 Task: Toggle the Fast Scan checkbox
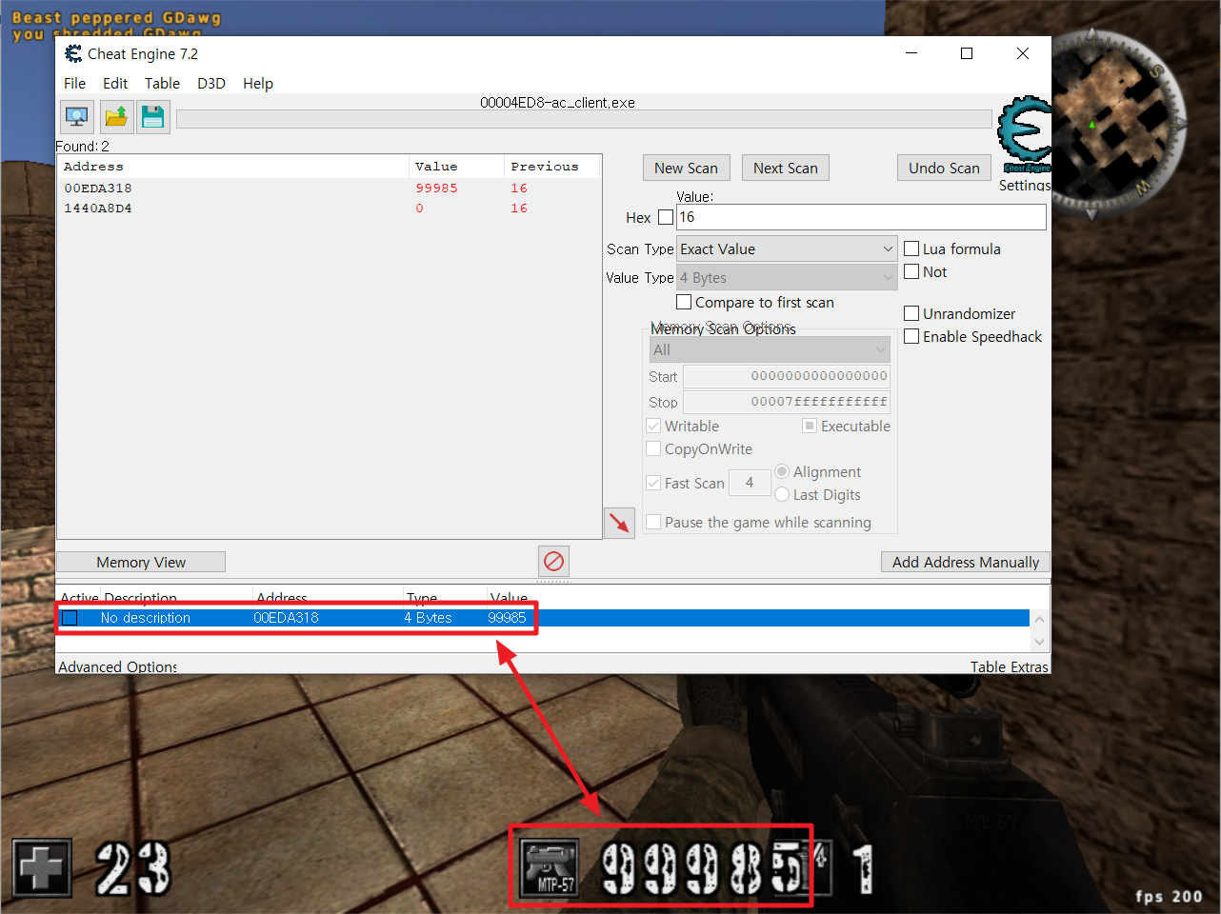pos(653,483)
